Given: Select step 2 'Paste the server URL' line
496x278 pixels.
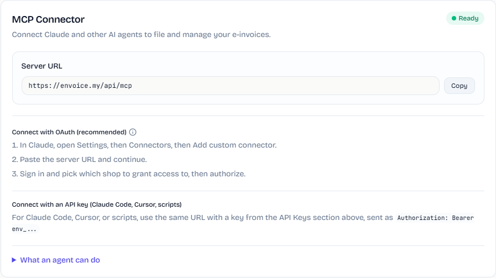Looking at the screenshot, I should point(80,159).
